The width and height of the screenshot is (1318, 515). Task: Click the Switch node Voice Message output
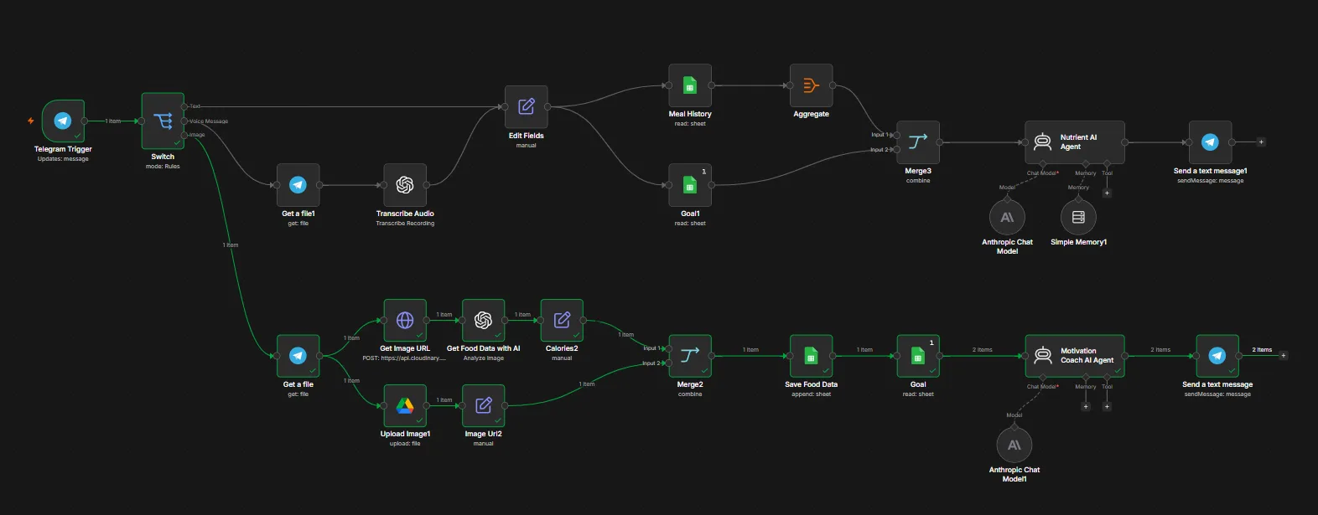point(184,121)
